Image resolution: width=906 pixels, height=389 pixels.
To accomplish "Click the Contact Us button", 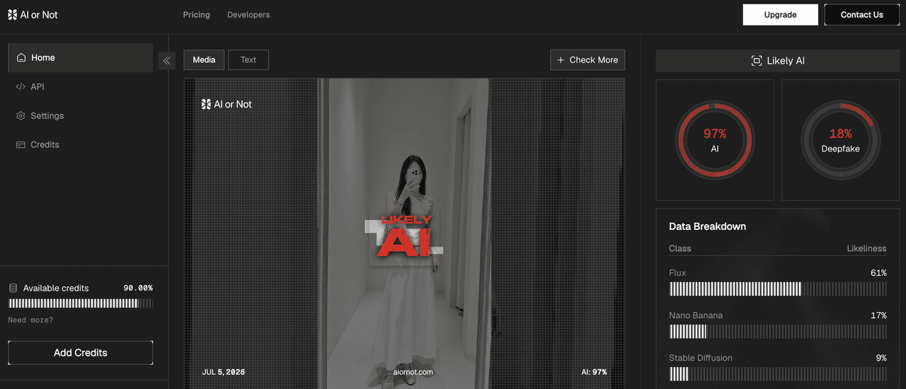I will pyautogui.click(x=861, y=15).
